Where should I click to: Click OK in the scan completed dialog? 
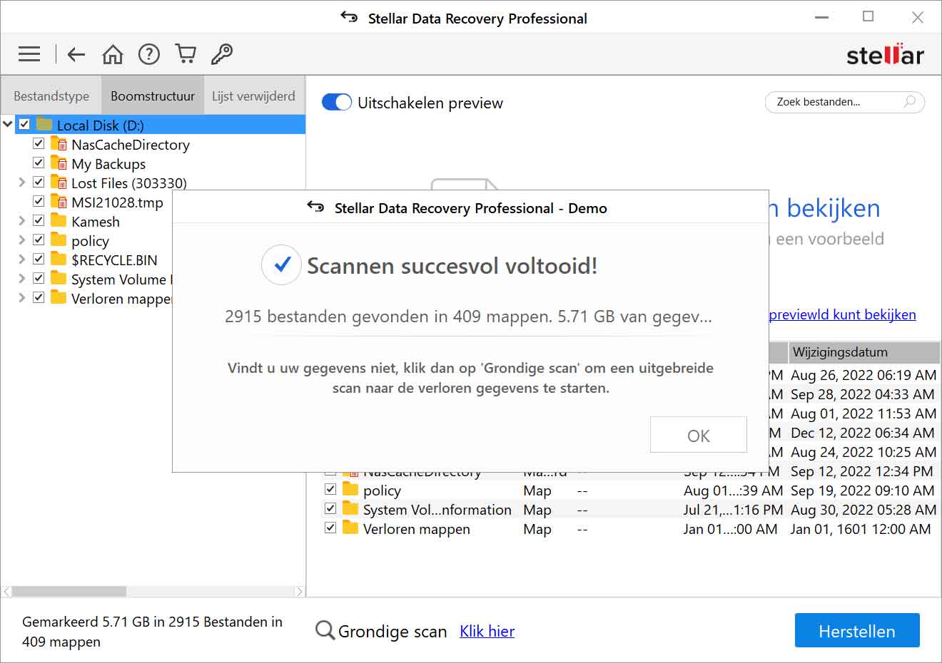698,435
